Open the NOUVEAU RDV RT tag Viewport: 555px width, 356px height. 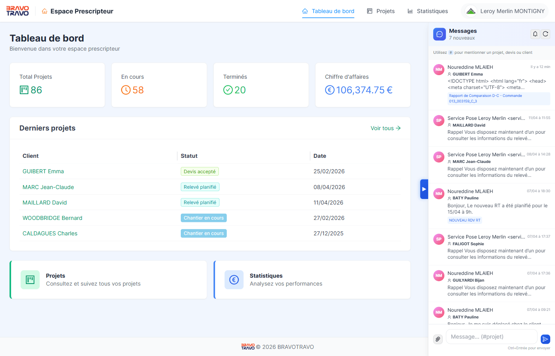click(x=465, y=220)
